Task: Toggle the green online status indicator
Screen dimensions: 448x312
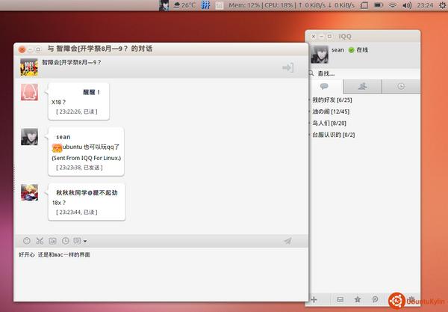Action: click(x=351, y=51)
